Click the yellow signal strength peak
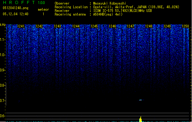192x122 pixels. click(x=141, y=119)
